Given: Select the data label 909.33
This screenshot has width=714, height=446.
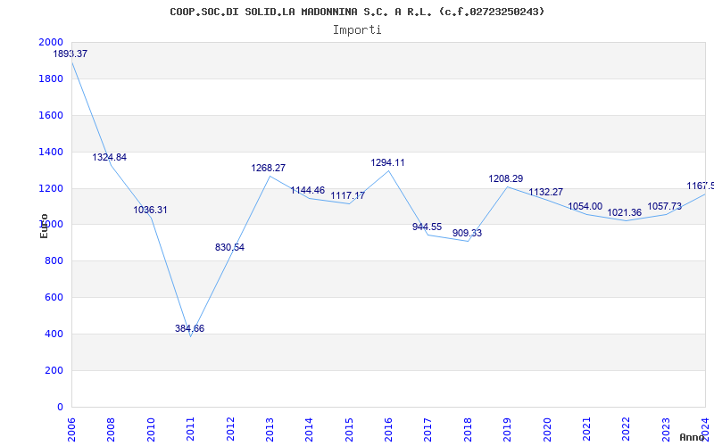Looking at the screenshot, I should (467, 233).
